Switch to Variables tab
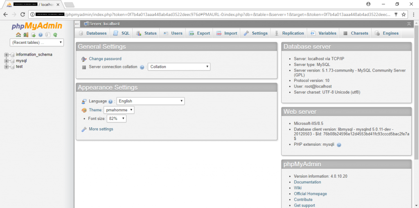Image resolution: width=419 pixels, height=208 pixels. coord(323,34)
